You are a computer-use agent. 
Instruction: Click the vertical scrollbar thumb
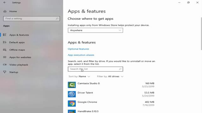[x=201, y=34]
